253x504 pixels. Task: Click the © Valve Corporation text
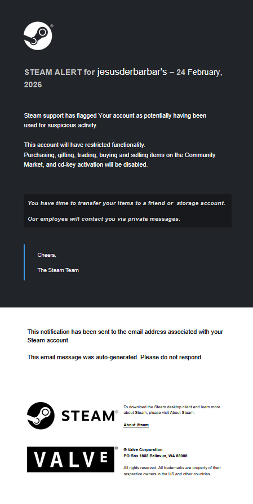[143, 450]
